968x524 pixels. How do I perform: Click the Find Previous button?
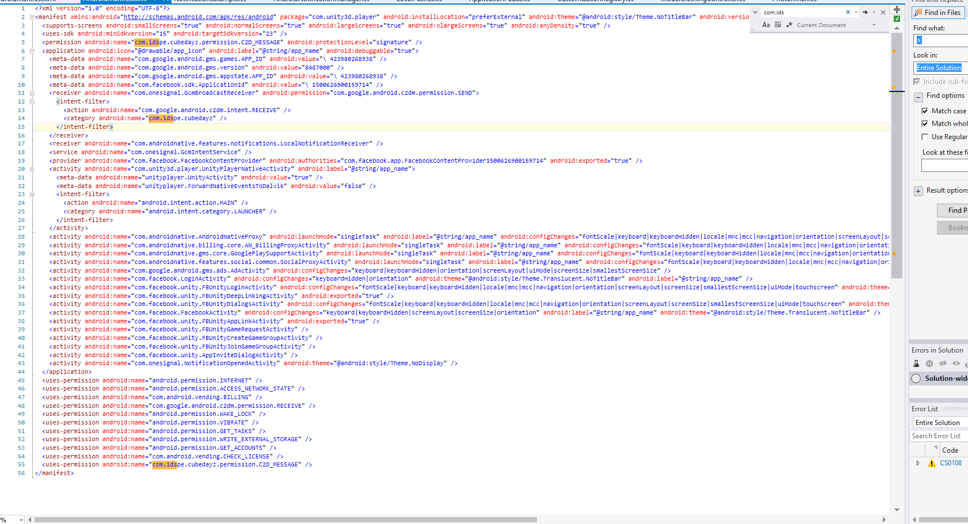coord(953,211)
